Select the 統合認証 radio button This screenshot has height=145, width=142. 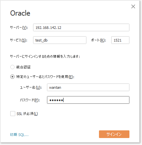(12, 67)
